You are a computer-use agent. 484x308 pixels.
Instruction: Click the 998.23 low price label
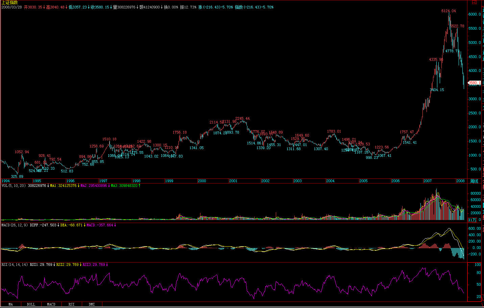pyautogui.click(x=372, y=158)
